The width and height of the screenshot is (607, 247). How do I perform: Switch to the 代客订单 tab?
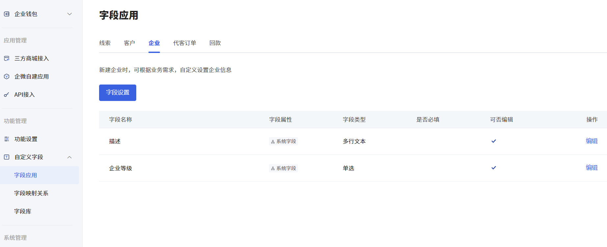click(x=185, y=43)
